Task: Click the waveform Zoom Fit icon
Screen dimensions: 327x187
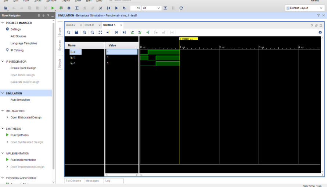Action: pos(100,32)
